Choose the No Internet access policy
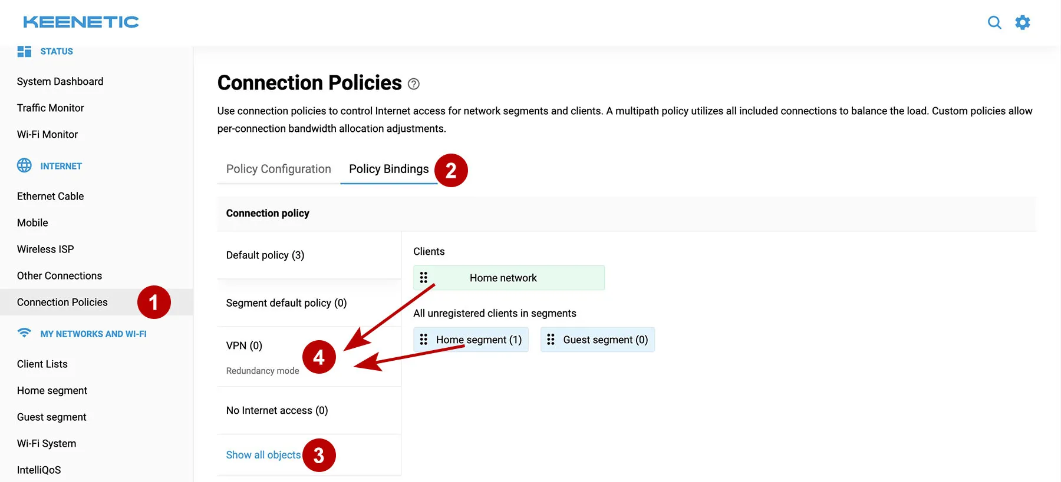Image resolution: width=1061 pixels, height=482 pixels. coord(276,410)
